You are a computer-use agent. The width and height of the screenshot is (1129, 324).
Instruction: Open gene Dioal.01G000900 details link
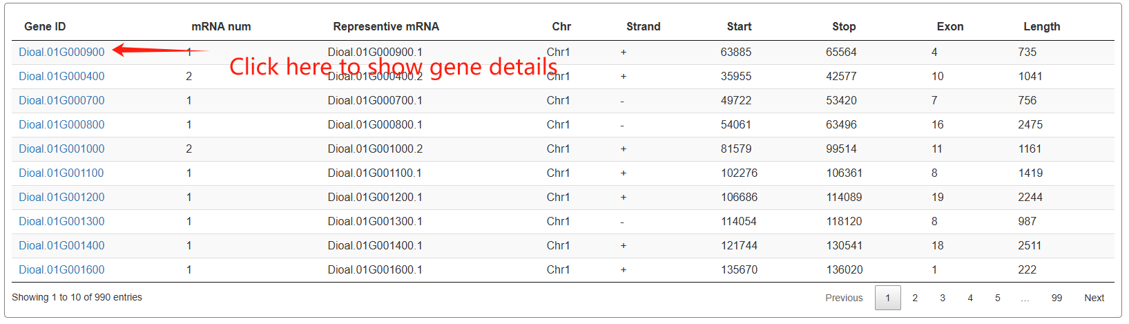[61, 53]
